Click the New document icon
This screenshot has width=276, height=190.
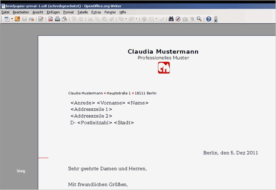[7, 19]
